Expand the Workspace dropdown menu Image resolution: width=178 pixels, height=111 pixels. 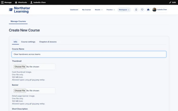click(124, 10)
